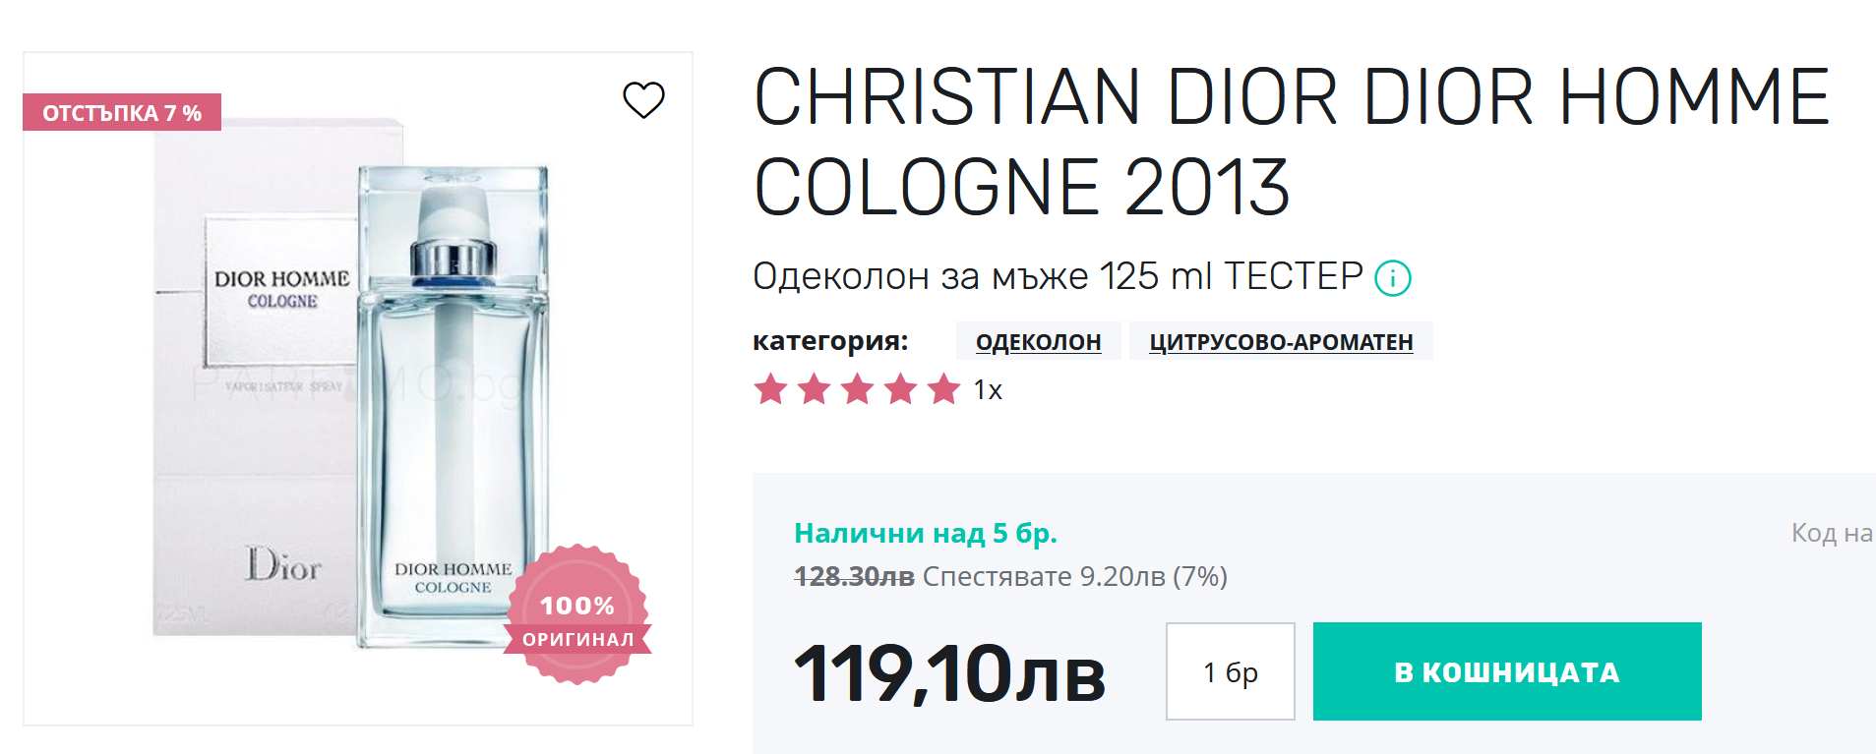Click the 1x review count
The height and width of the screenshot is (754, 1876).
coord(988,390)
